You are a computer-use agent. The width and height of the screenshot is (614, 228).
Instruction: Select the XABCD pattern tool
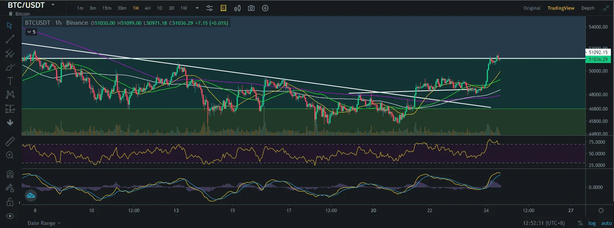tap(10, 94)
